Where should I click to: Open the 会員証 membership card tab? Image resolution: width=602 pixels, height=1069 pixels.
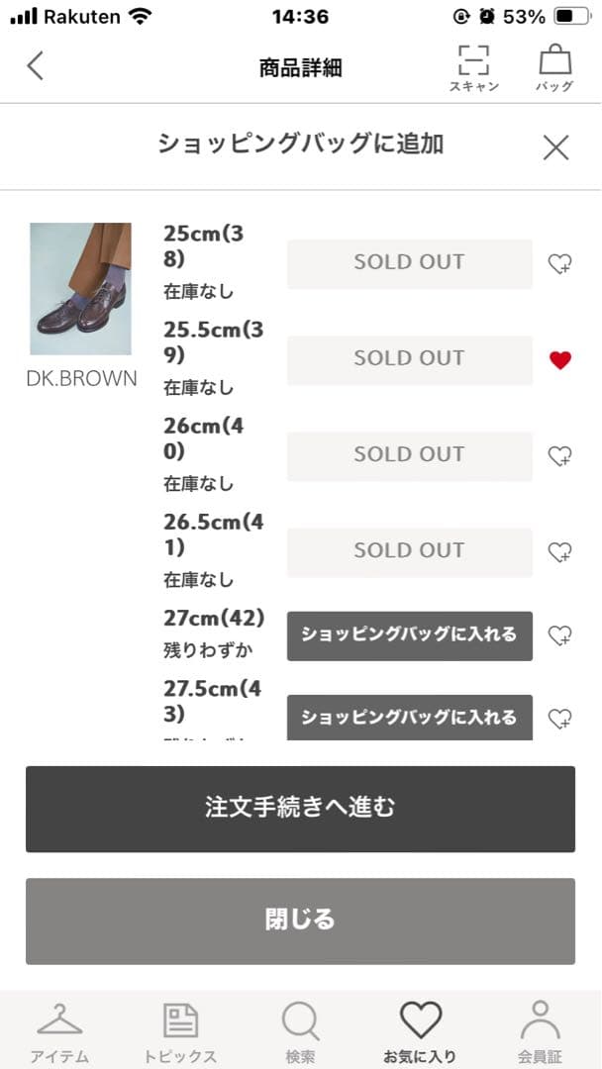tap(540, 1029)
